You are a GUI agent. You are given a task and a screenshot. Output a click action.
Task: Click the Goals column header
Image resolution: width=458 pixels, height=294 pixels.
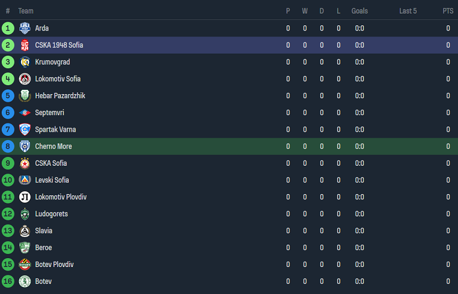(359, 11)
